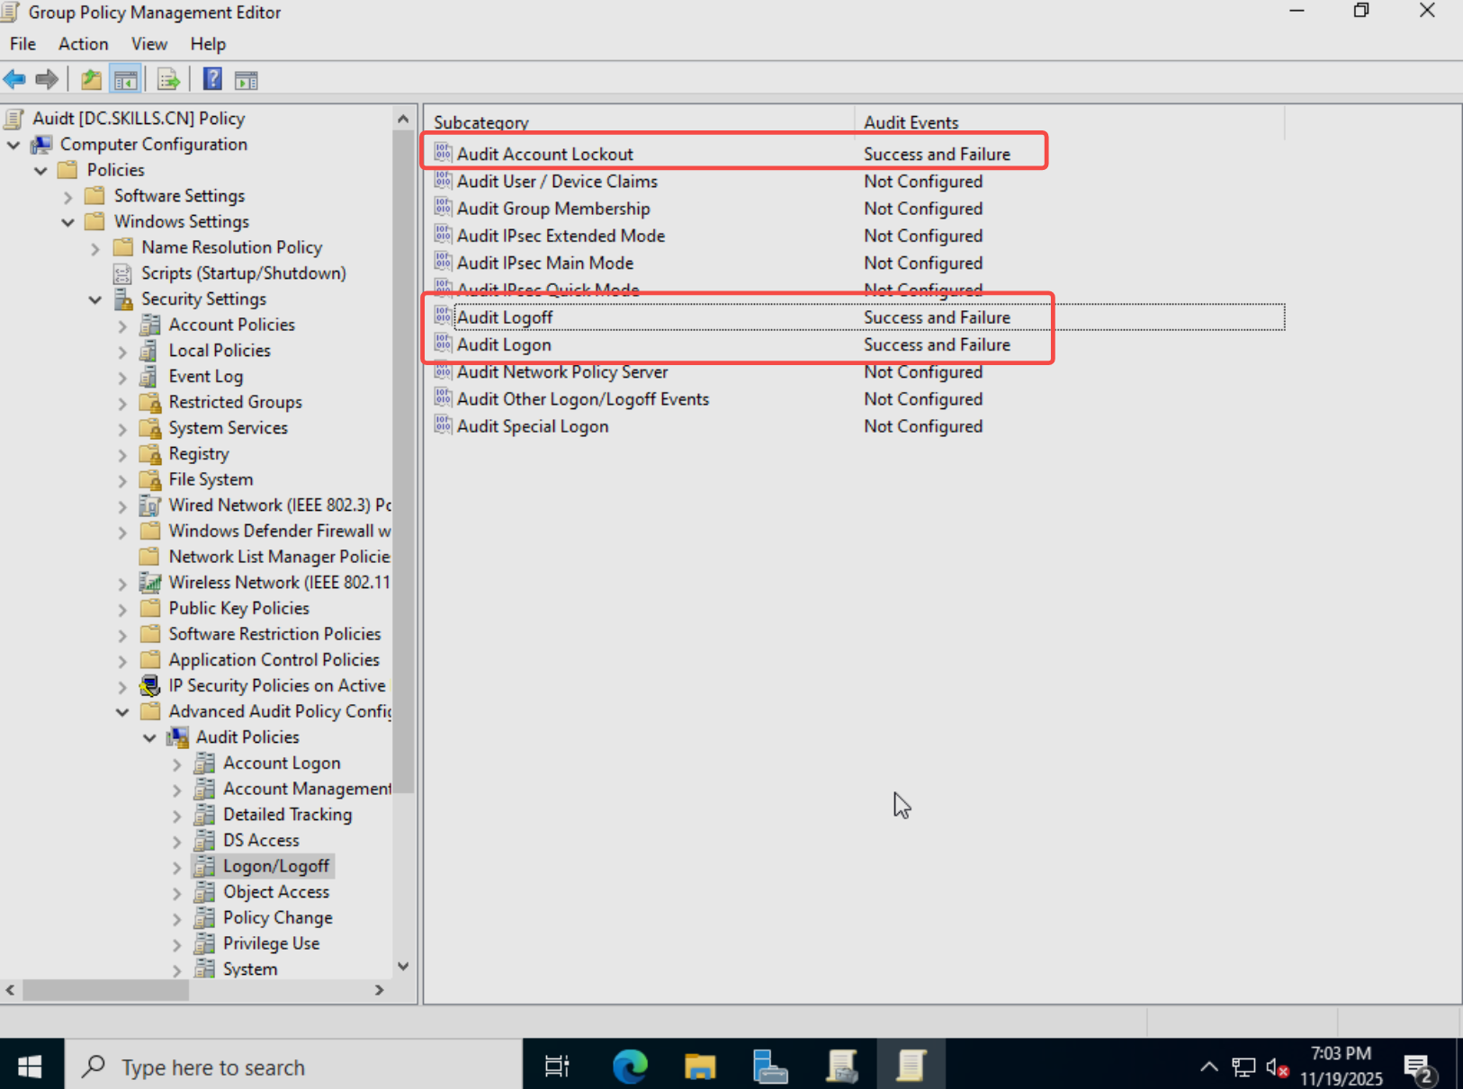Expand the Local Policies node
The width and height of the screenshot is (1463, 1089).
(122, 352)
